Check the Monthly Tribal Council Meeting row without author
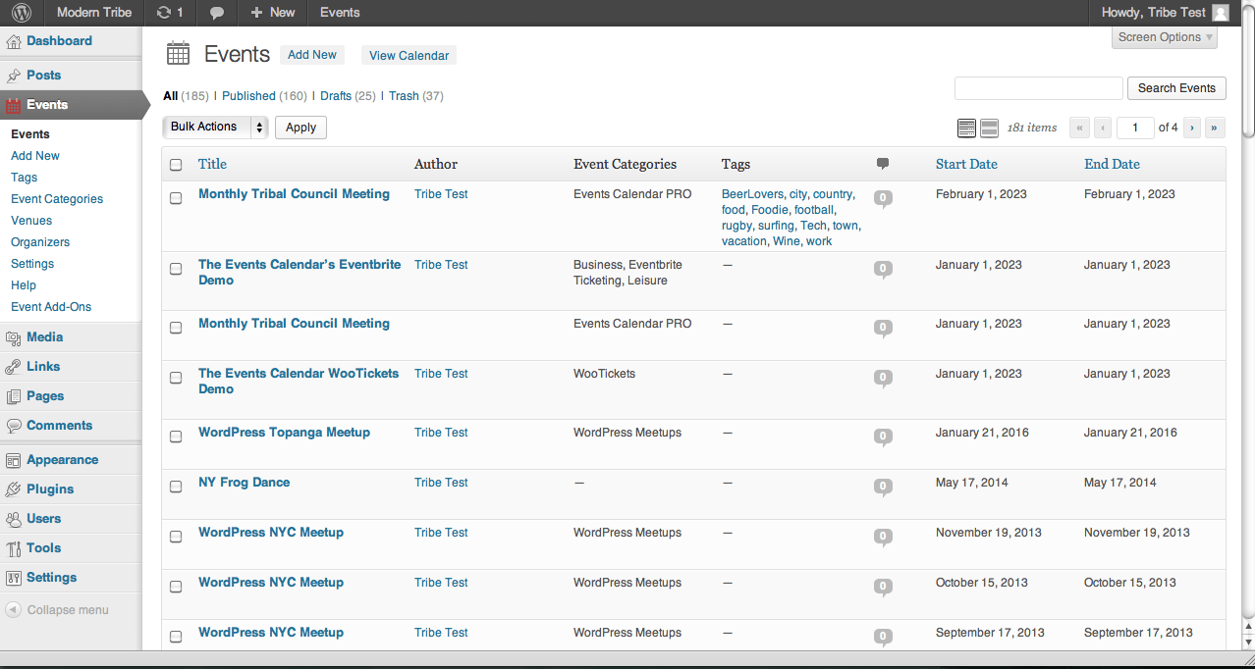1255x669 pixels. click(176, 328)
